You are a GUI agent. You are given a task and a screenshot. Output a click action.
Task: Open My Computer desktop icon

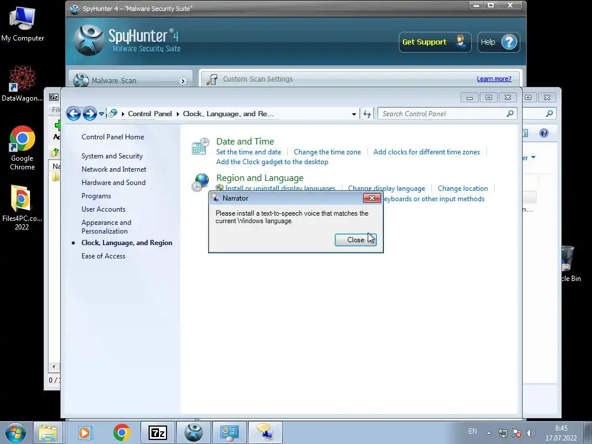pyautogui.click(x=23, y=24)
